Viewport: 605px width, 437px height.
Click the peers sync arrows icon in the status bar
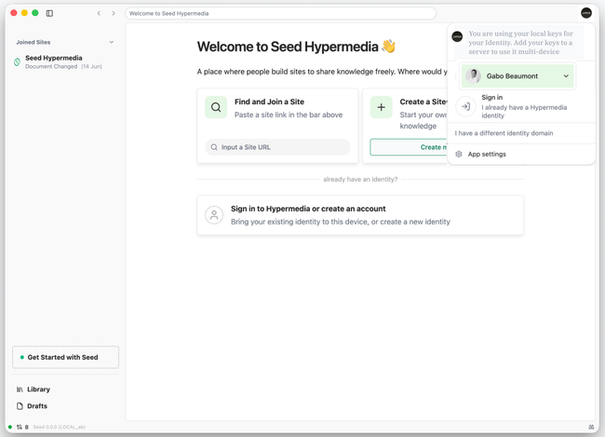(x=19, y=427)
